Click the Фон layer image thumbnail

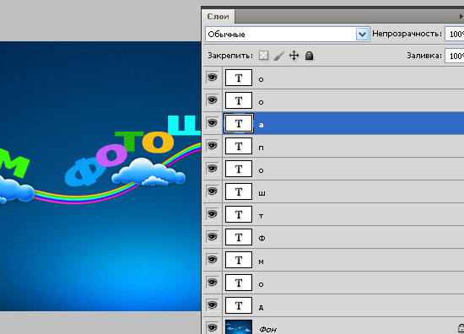[x=239, y=327]
